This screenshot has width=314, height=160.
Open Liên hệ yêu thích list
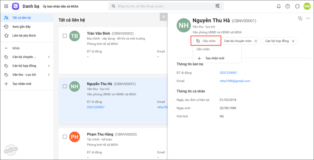point(24,36)
